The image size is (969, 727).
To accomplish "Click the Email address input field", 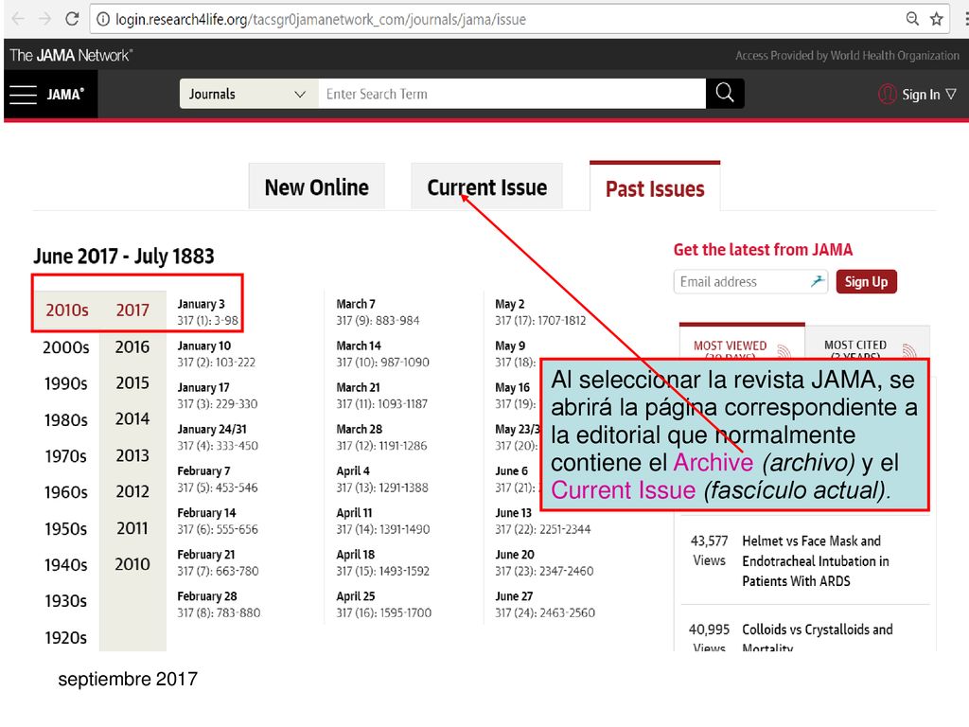I will pos(750,282).
